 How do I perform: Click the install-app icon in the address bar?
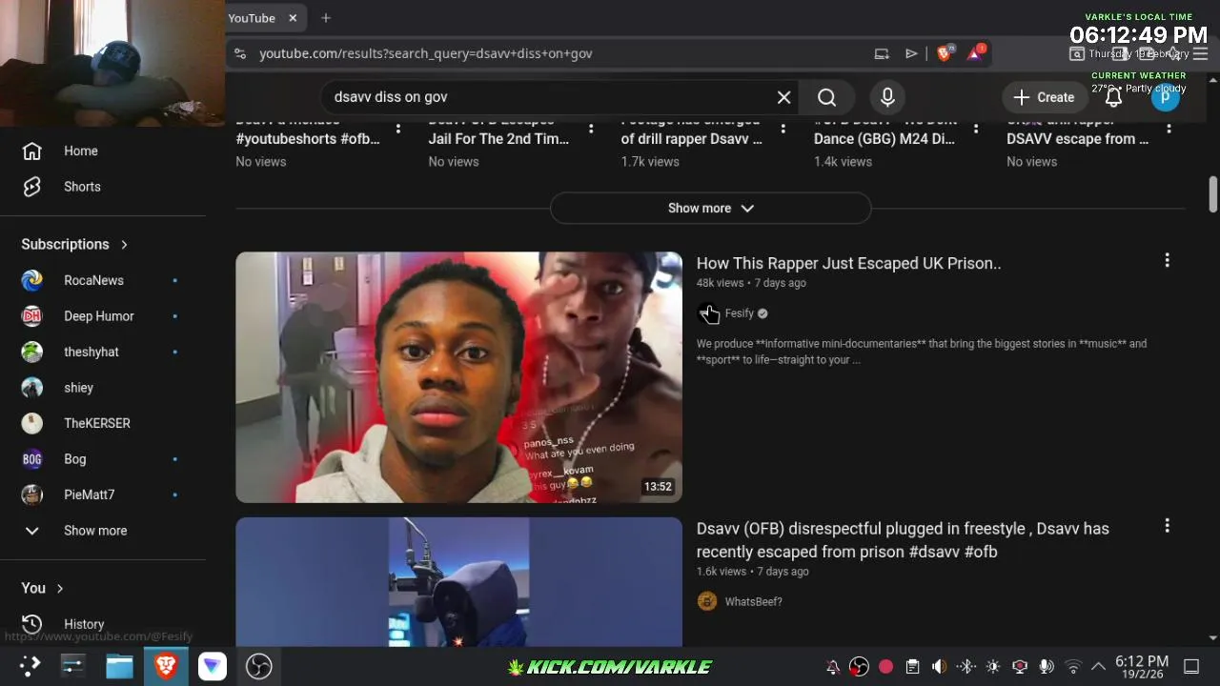tap(882, 53)
